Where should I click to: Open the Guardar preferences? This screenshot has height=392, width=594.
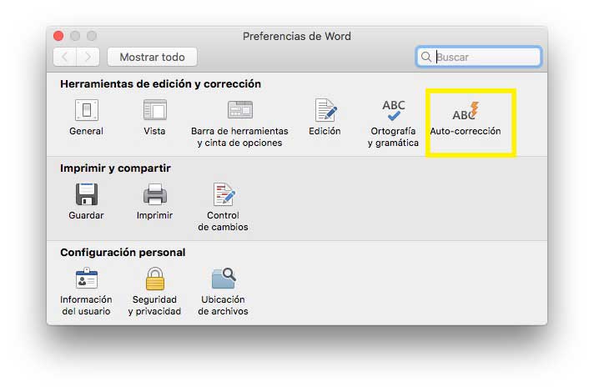click(87, 202)
